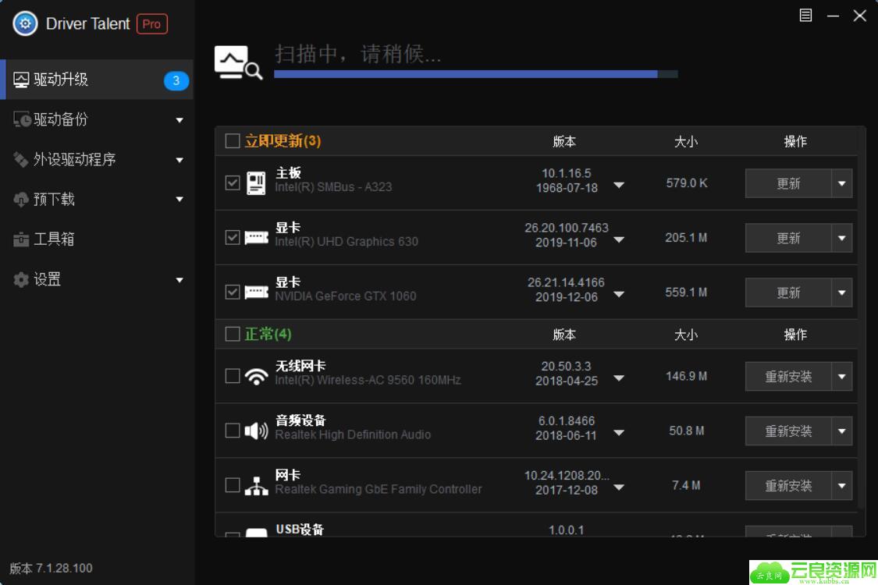The image size is (878, 585).
Task: Open 工具箱 in the sidebar
Action: [97, 239]
